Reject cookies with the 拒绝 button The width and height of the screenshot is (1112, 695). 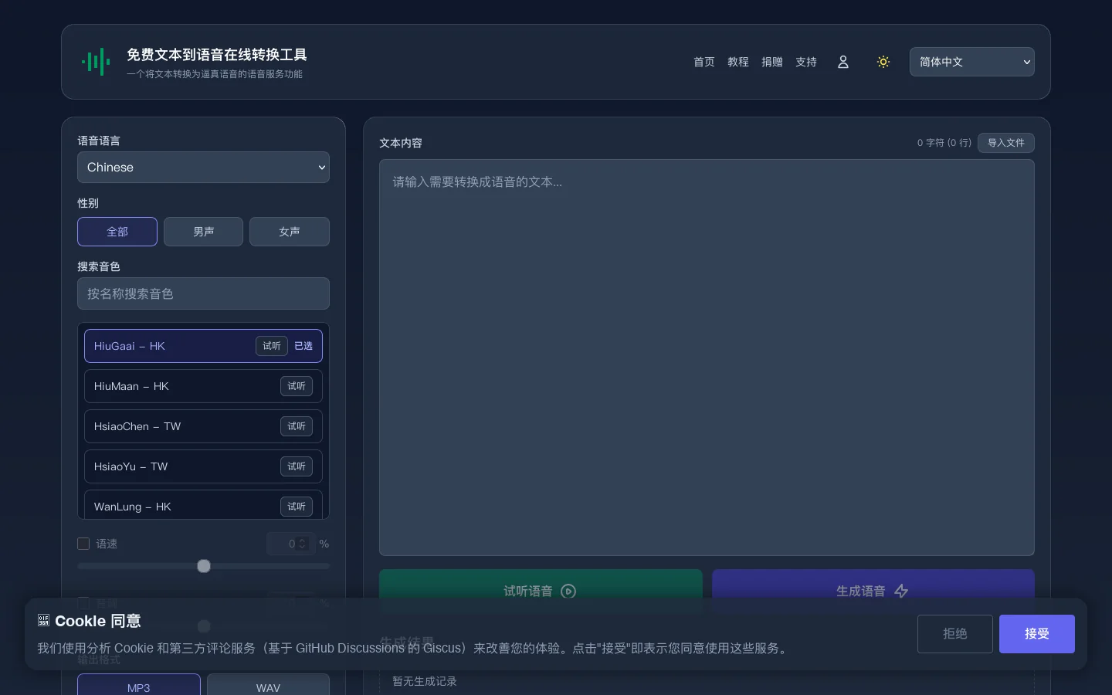(x=955, y=634)
